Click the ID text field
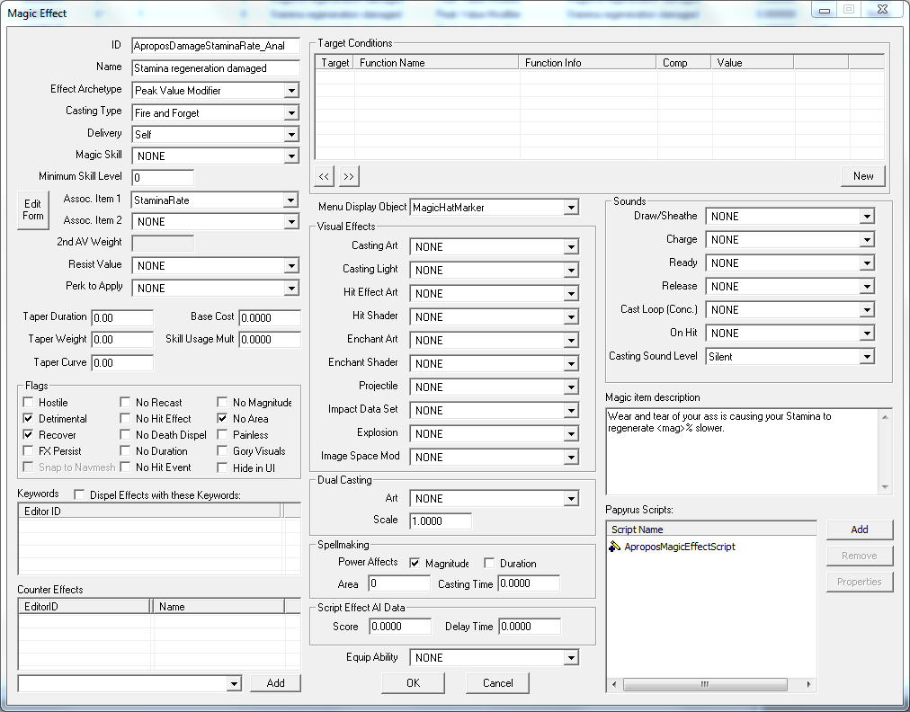 click(215, 46)
